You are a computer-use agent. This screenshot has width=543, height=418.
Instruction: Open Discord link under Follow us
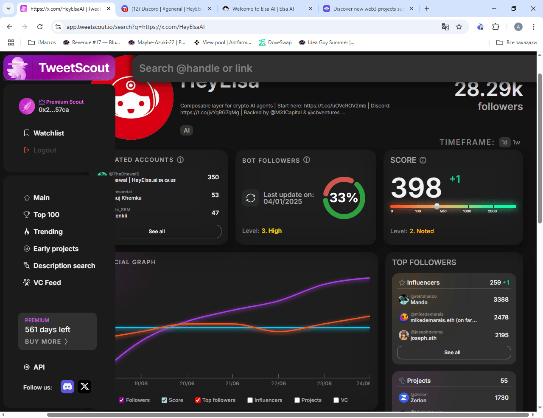tap(67, 387)
